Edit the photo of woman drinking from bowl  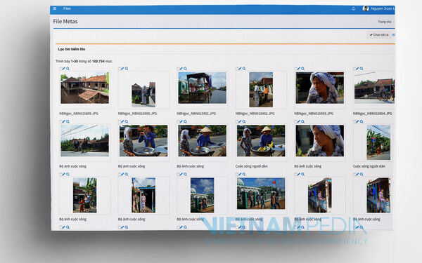point(122,121)
